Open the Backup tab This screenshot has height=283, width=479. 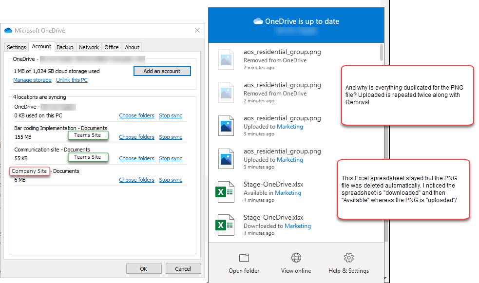point(65,47)
